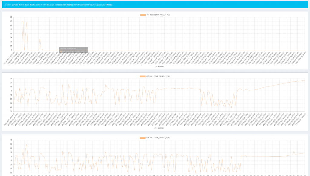Select the highest peak in the TEMP_TUNEL_3 chart

(x=27, y=144)
